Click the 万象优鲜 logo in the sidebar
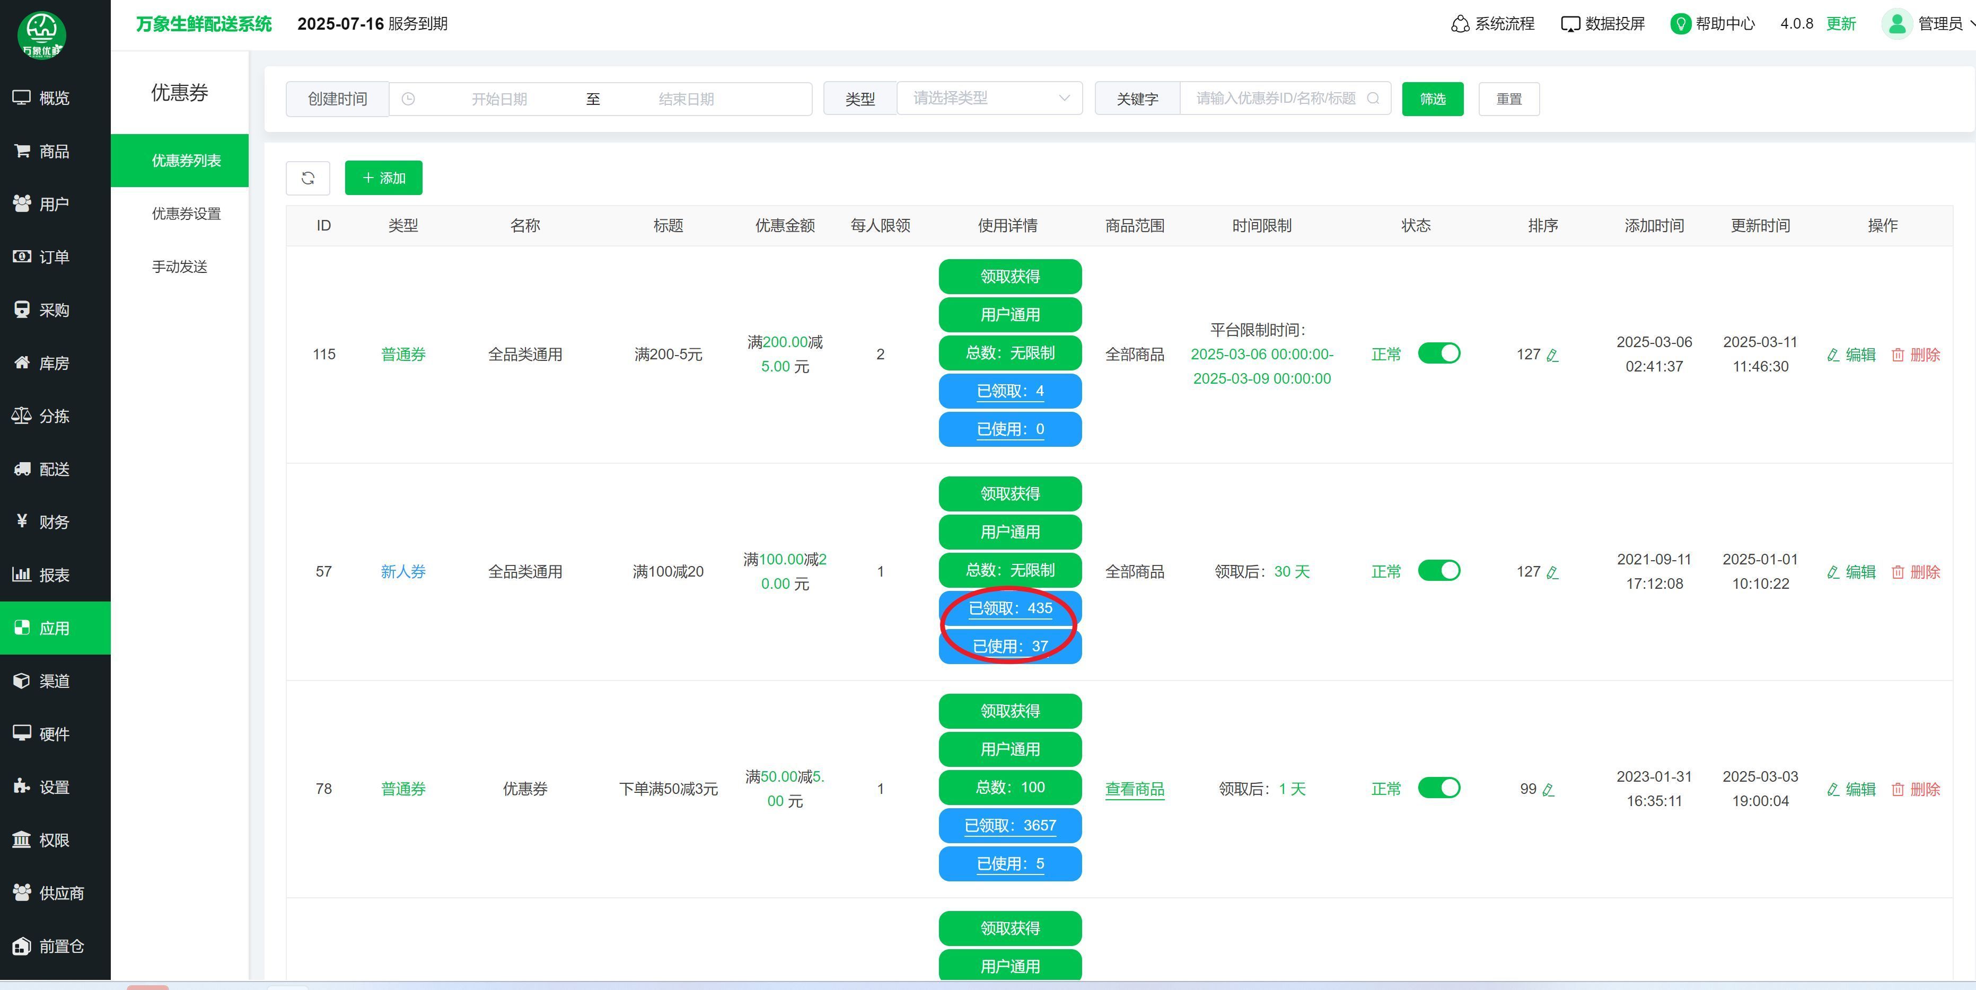 pos(41,34)
